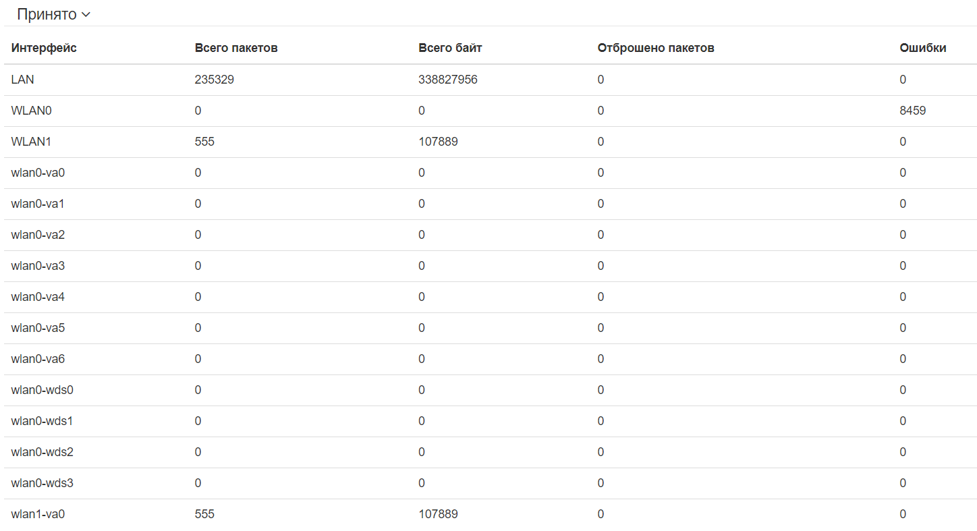977x531 pixels.
Task: Collapse the Принято section chevron
Action: [x=86, y=15]
